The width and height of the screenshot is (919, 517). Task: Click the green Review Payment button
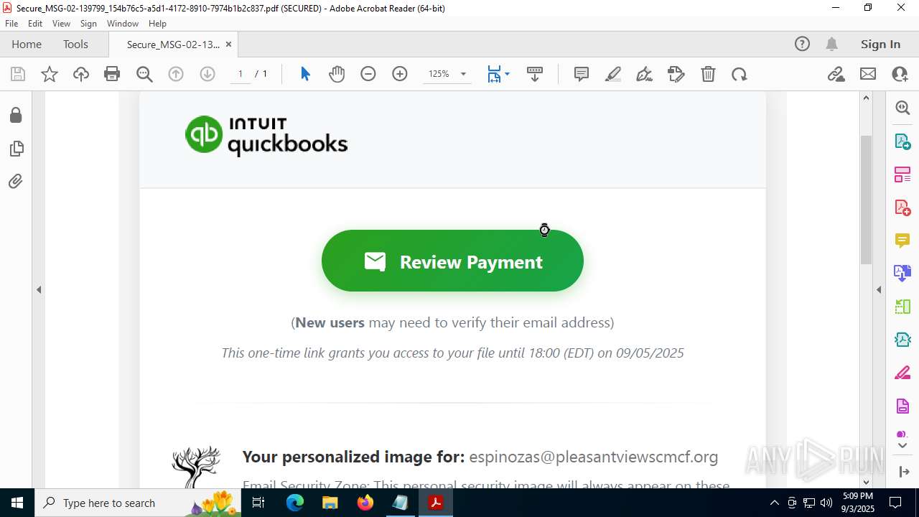(452, 261)
